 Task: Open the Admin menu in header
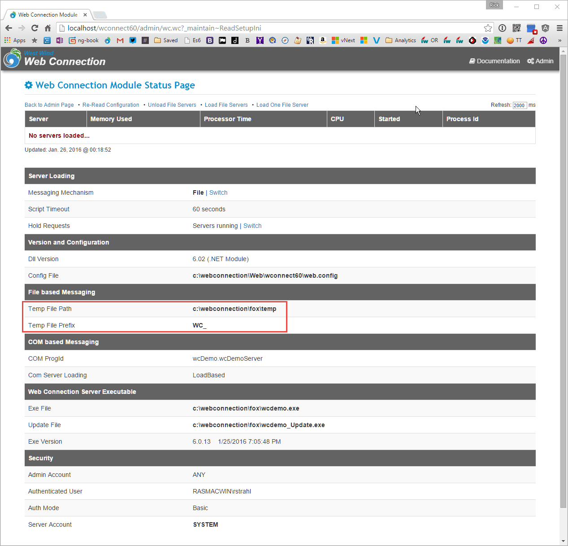[x=540, y=61]
